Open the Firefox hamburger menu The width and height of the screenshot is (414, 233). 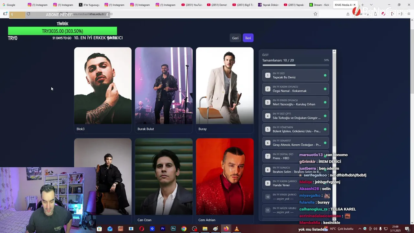click(409, 14)
